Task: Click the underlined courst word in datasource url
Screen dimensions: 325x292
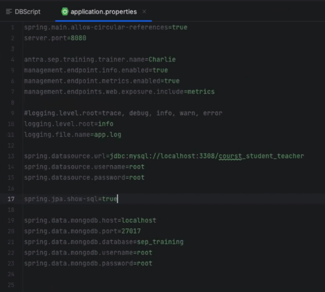Action: (230, 156)
